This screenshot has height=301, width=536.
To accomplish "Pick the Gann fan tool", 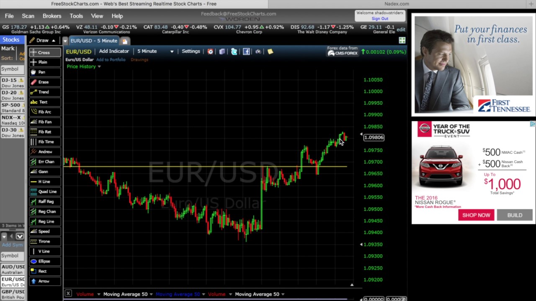I will pos(45,171).
